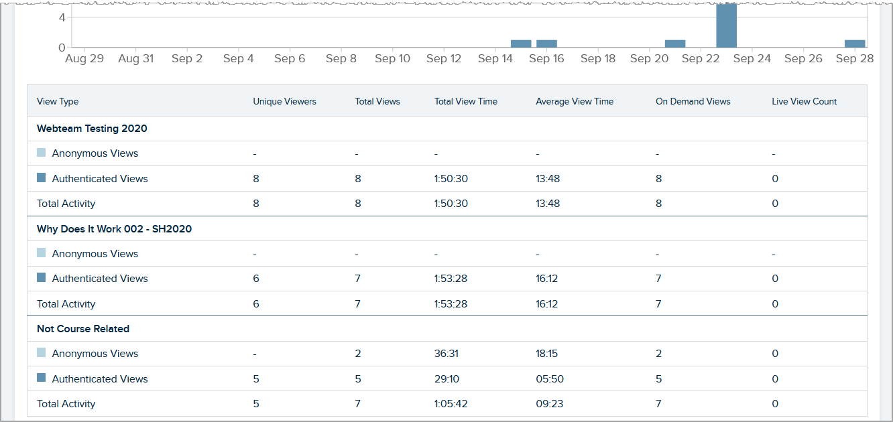Open the Why Does It Work 002 - SH2020 heading

114,229
